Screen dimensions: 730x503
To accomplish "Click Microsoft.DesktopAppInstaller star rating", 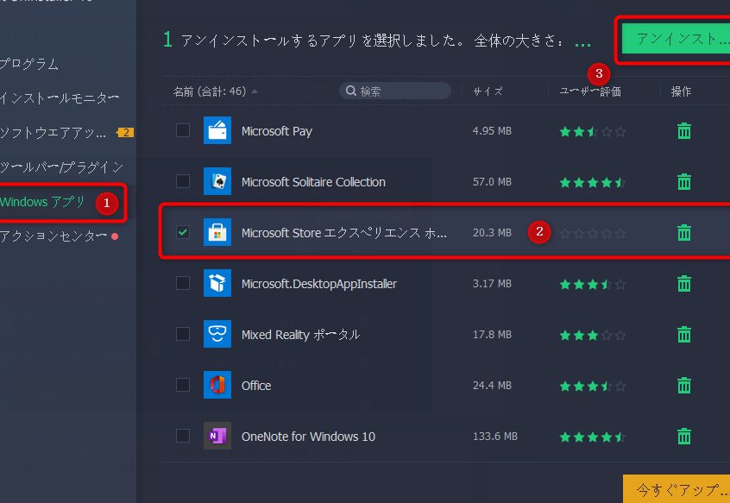I will tap(592, 285).
